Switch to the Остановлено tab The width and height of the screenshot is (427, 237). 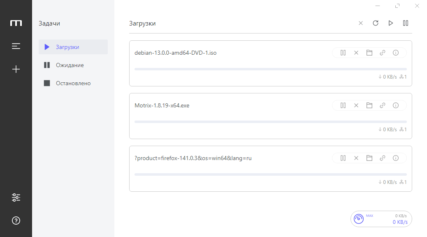[73, 83]
